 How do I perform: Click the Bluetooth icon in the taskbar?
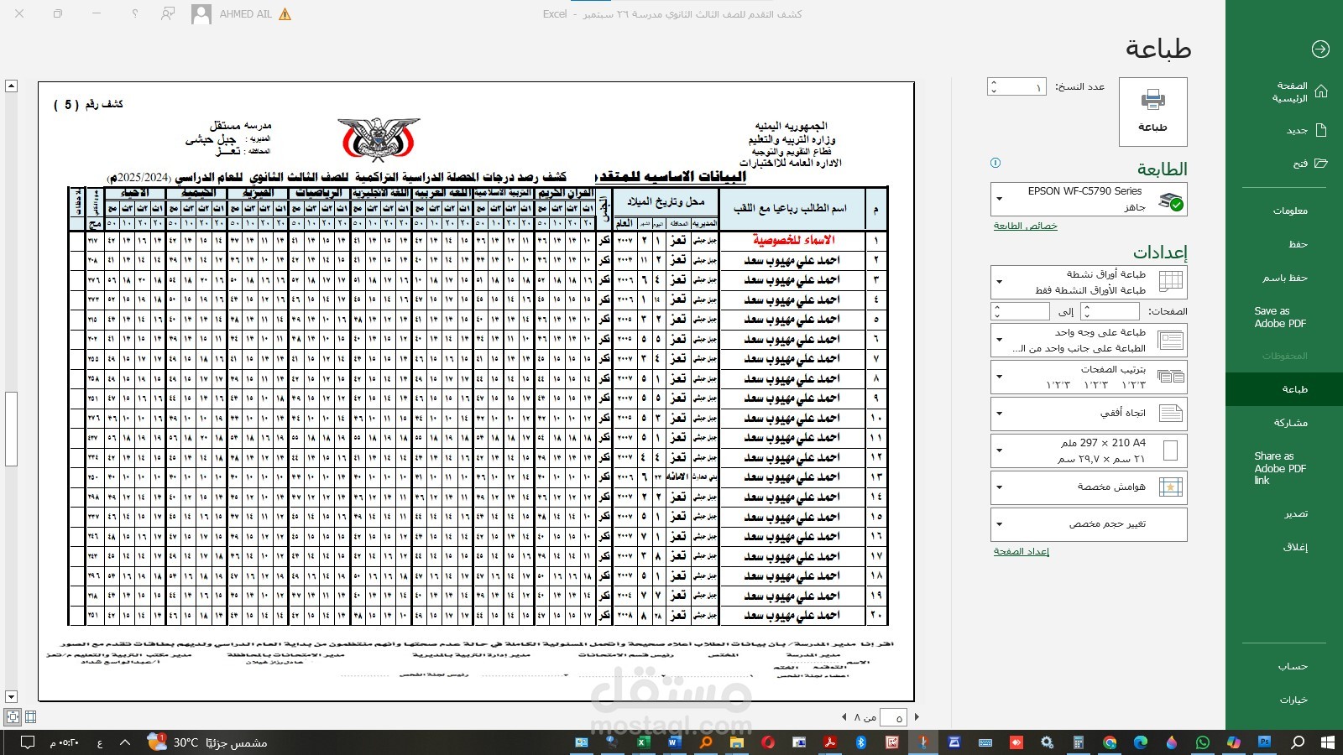click(x=860, y=742)
